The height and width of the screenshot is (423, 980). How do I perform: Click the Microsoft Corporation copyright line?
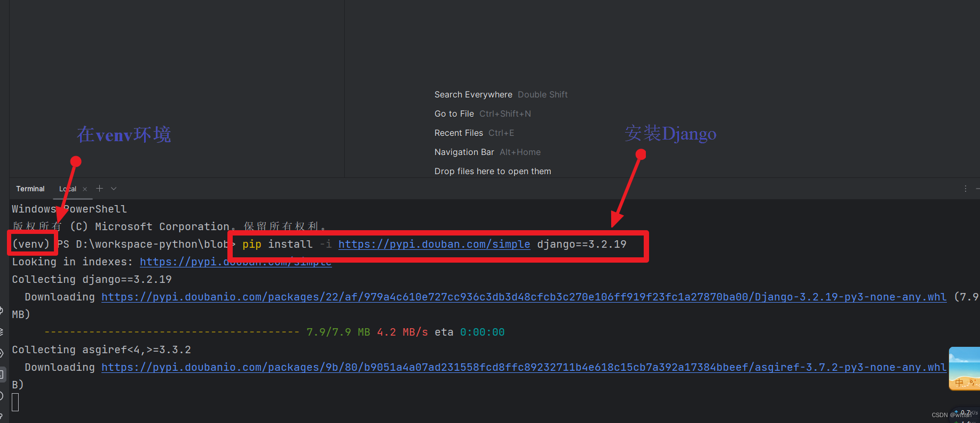click(x=169, y=226)
